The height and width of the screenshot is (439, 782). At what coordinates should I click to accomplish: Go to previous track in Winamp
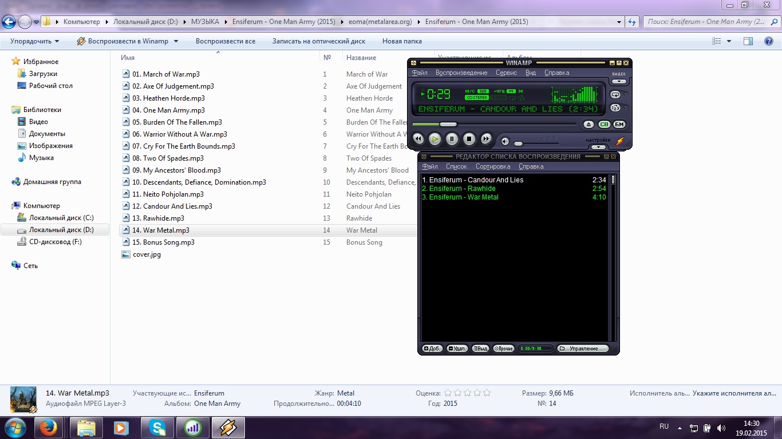(418, 138)
